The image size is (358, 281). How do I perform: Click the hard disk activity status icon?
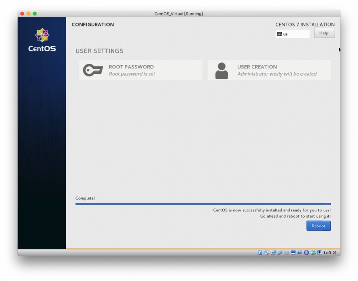pyautogui.click(x=260, y=252)
